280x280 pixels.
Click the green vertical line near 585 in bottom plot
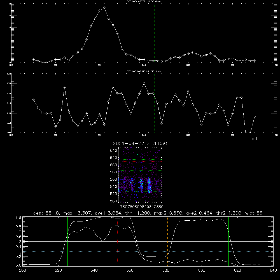[x=174, y=241]
